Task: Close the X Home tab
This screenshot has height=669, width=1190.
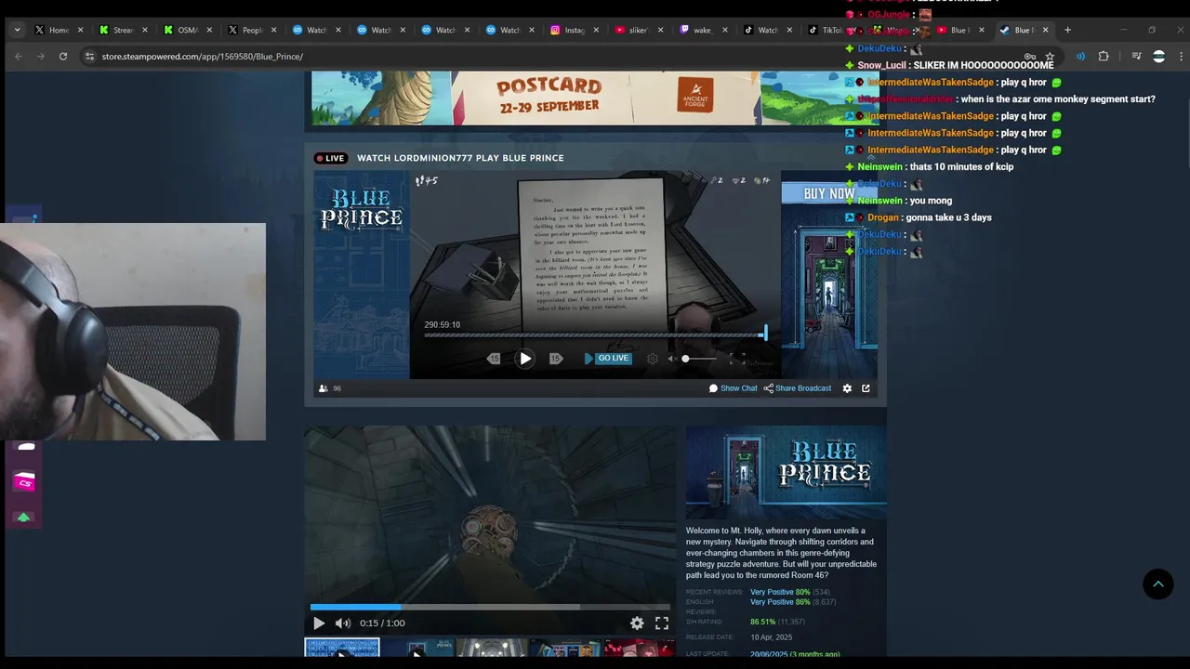Action: click(x=80, y=30)
